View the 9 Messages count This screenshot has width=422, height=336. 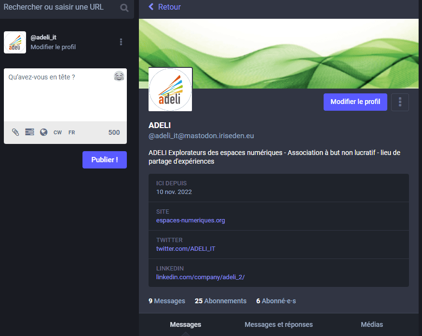[167, 301]
